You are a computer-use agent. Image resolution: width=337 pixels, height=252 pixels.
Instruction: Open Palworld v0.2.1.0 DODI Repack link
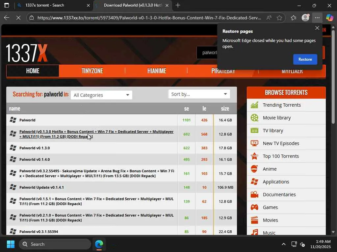[96, 218]
